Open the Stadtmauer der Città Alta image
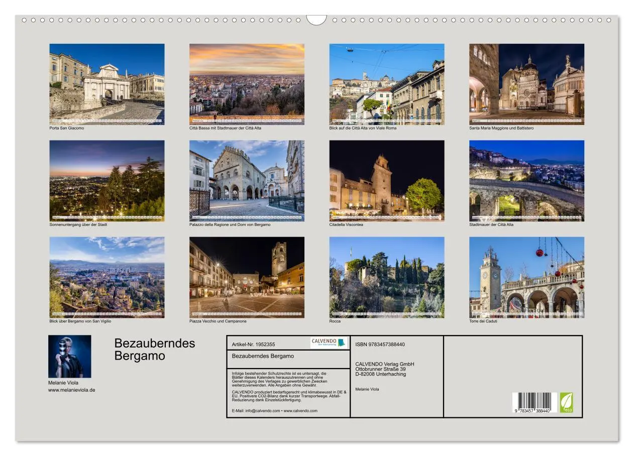The height and width of the screenshot is (456, 633). pos(526,180)
